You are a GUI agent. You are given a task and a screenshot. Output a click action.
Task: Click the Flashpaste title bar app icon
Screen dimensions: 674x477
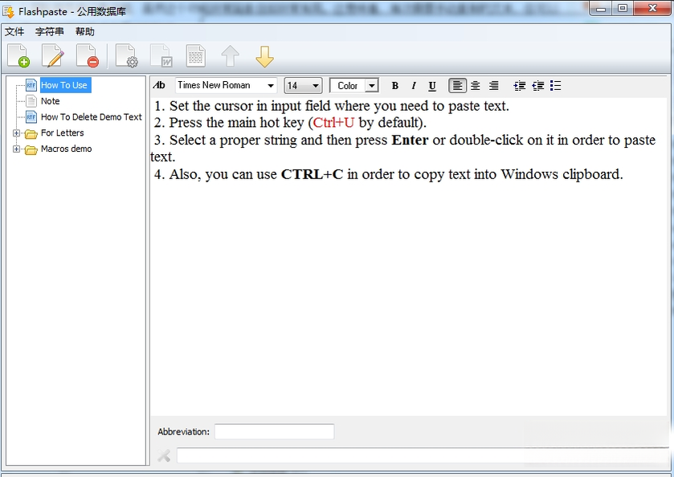click(x=8, y=11)
